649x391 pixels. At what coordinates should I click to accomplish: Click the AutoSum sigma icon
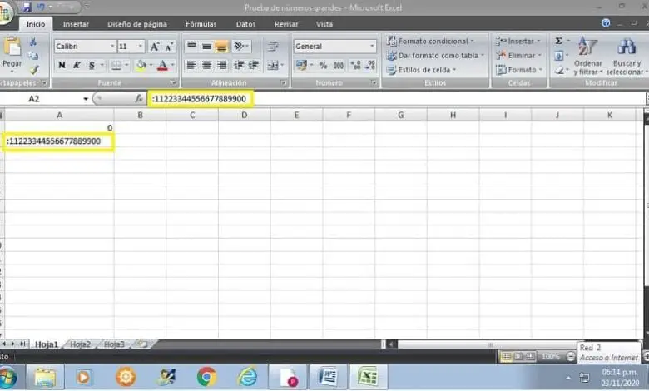[x=558, y=41]
